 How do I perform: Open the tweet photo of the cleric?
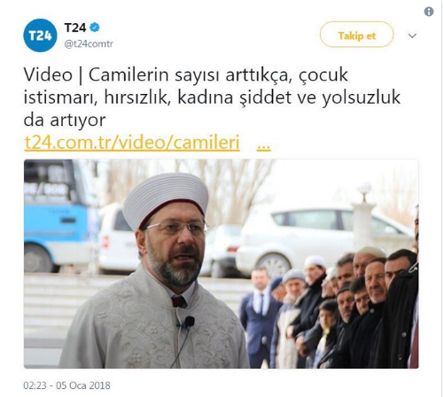click(x=222, y=264)
